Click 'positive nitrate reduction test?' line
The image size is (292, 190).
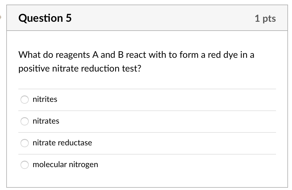coord(80,69)
